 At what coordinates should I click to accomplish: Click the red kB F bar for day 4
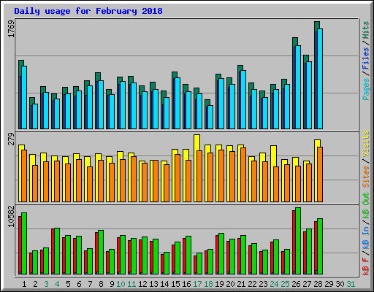point(53,252)
